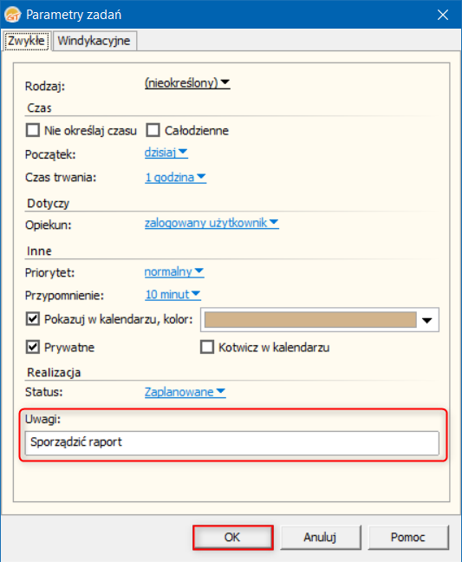Enable Kotwicz w kalendarzu checkbox

coord(207,347)
